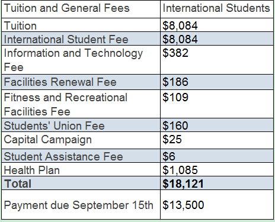Click the Student Assistance Fee label
Viewport: 275px width, 222px height.
63,156
